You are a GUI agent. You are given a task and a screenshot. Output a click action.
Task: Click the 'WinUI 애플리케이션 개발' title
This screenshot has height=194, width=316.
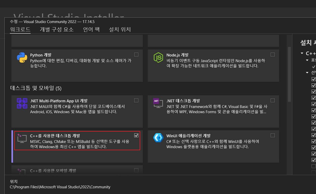coord(188,136)
